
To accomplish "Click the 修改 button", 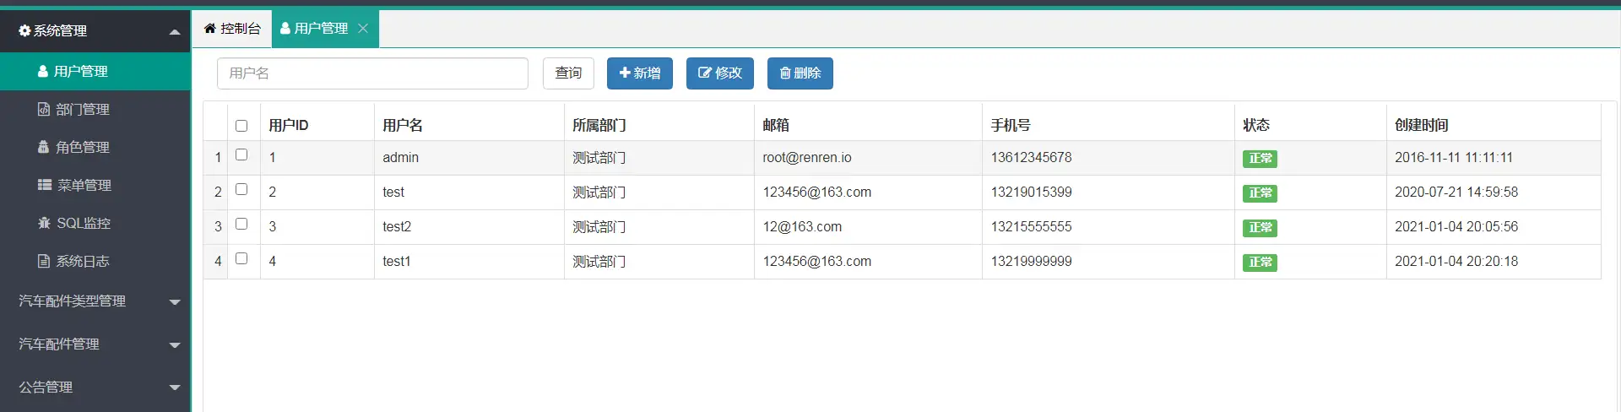I will 720,73.
